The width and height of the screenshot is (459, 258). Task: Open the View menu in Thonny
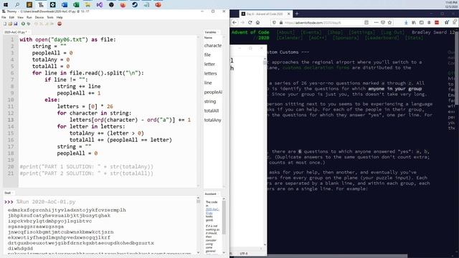(x=20, y=17)
